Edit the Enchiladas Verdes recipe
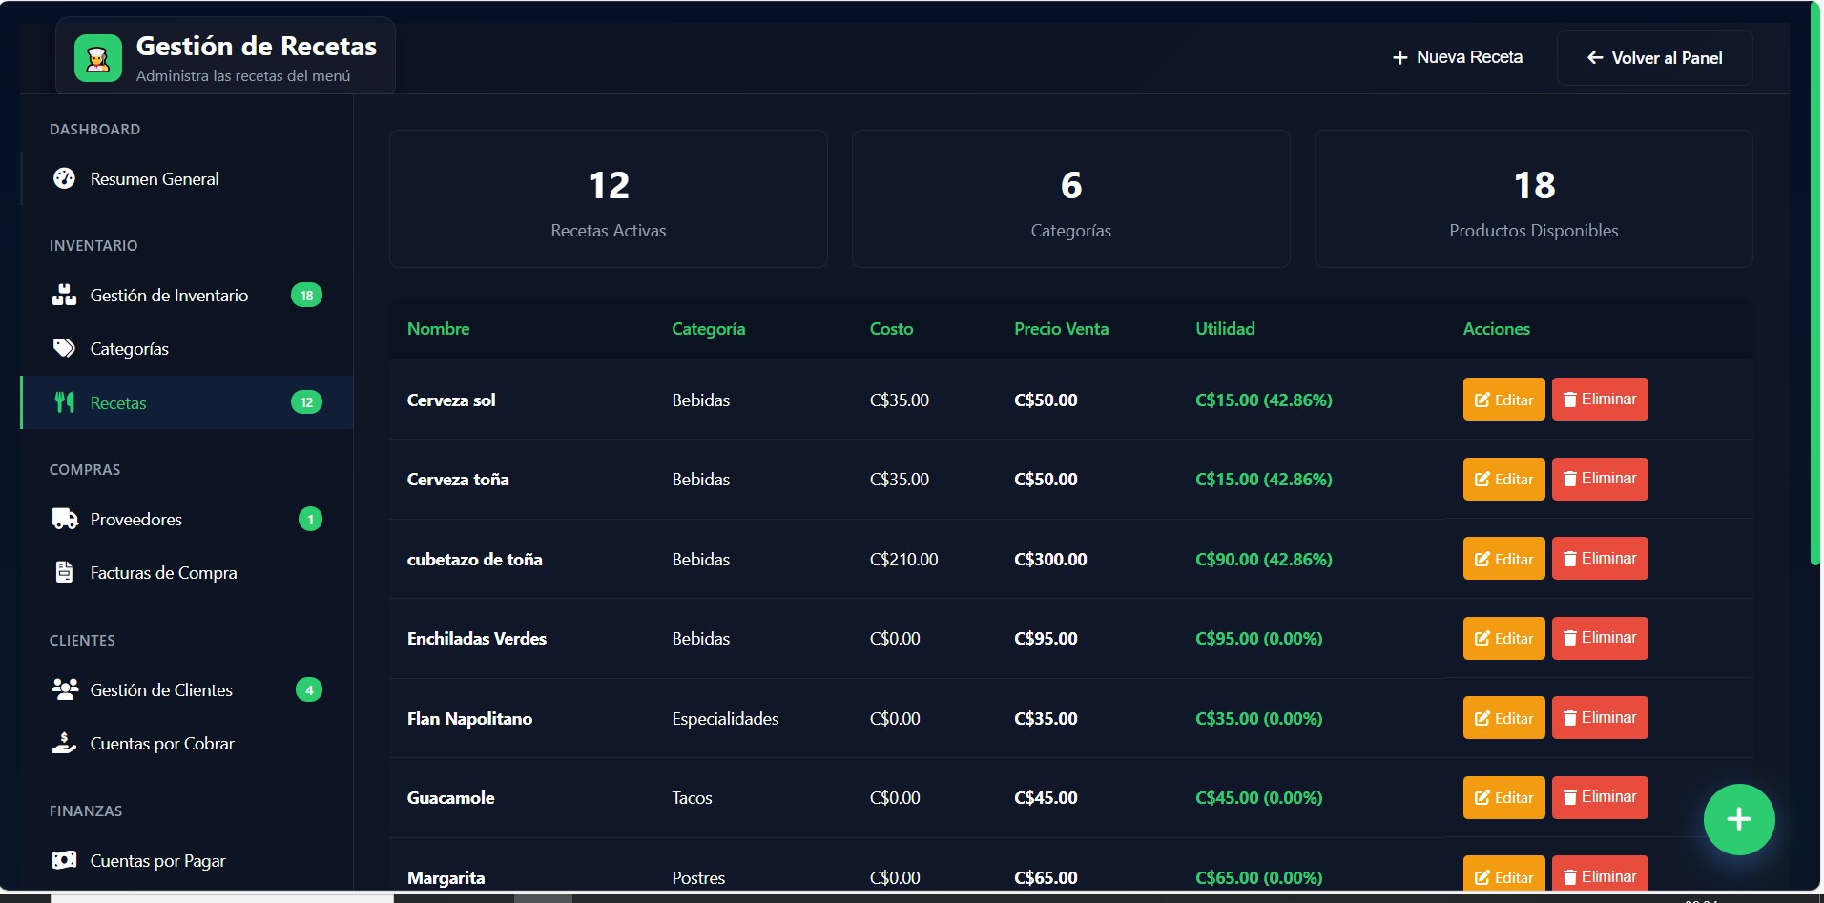 click(x=1503, y=638)
